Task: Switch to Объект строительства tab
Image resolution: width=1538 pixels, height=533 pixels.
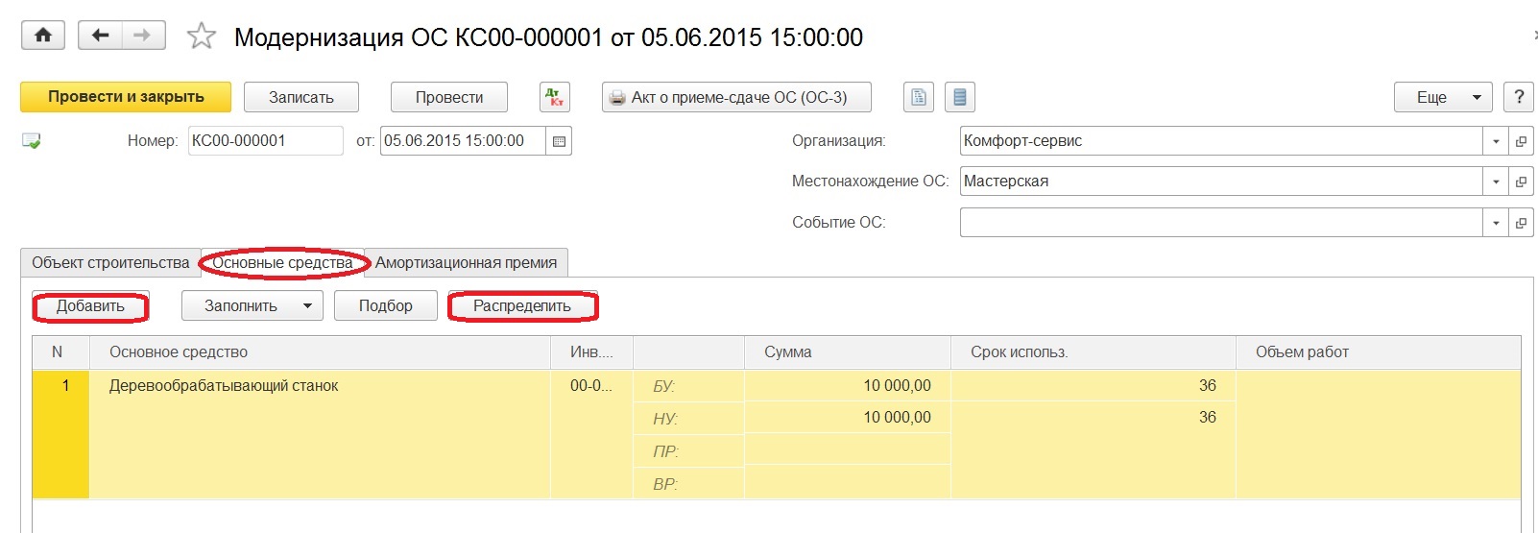Action: [110, 262]
